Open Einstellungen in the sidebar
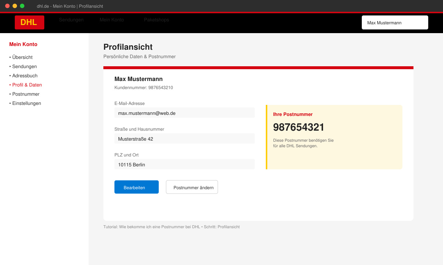Viewport: 443px width, 265px height. point(25,103)
